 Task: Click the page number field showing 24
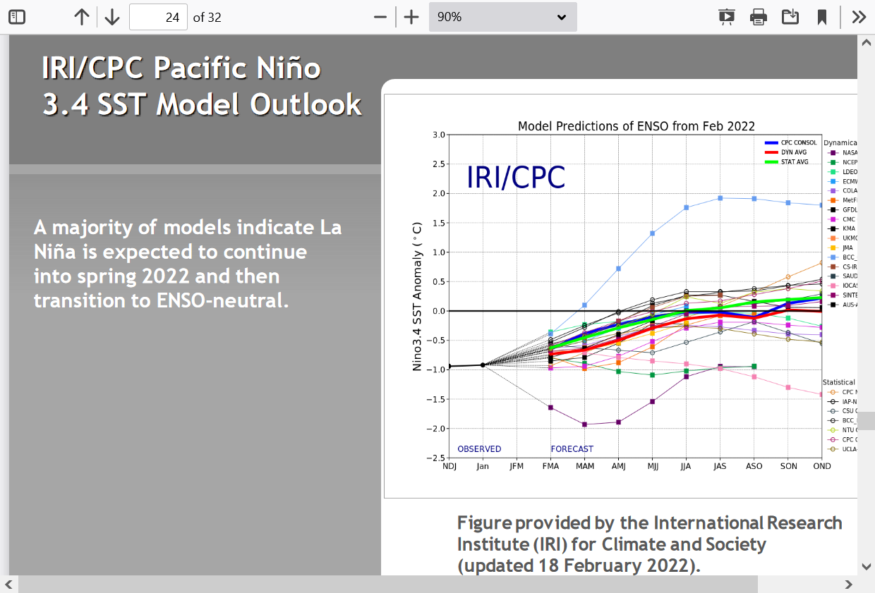(158, 17)
